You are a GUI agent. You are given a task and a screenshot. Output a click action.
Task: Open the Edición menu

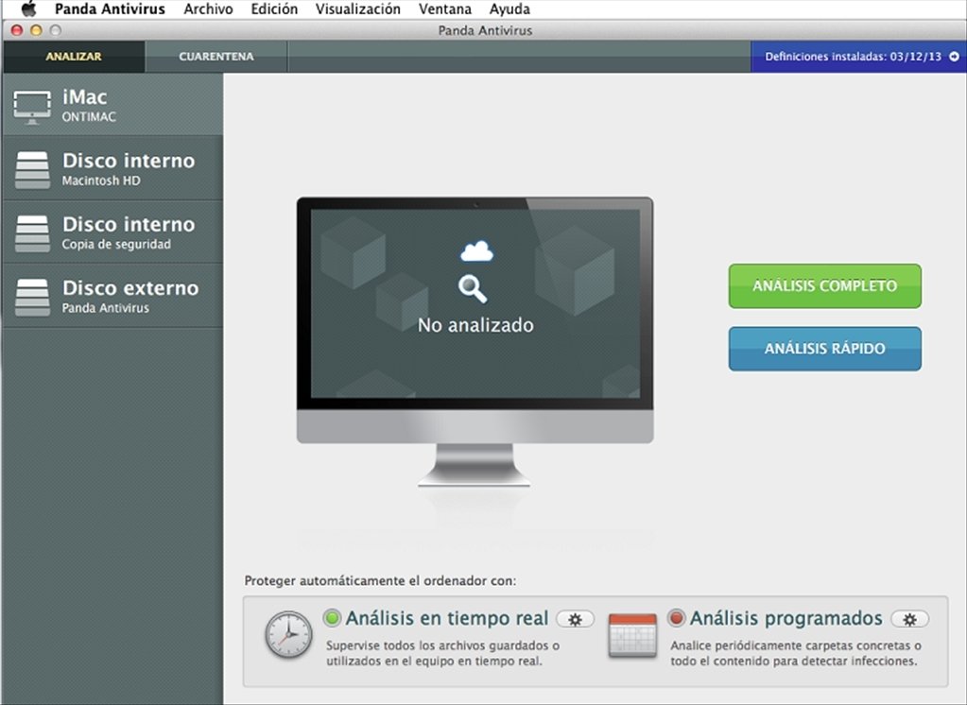tap(274, 9)
